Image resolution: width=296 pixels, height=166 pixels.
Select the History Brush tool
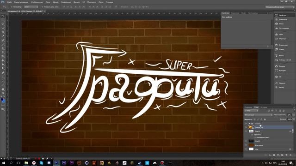[x=3, y=52]
